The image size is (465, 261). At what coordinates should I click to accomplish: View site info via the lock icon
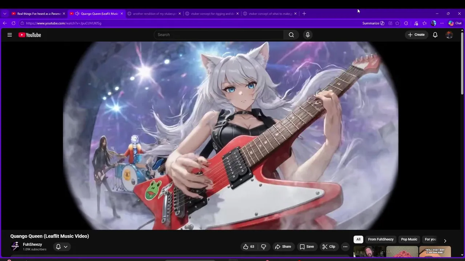tap(22, 23)
